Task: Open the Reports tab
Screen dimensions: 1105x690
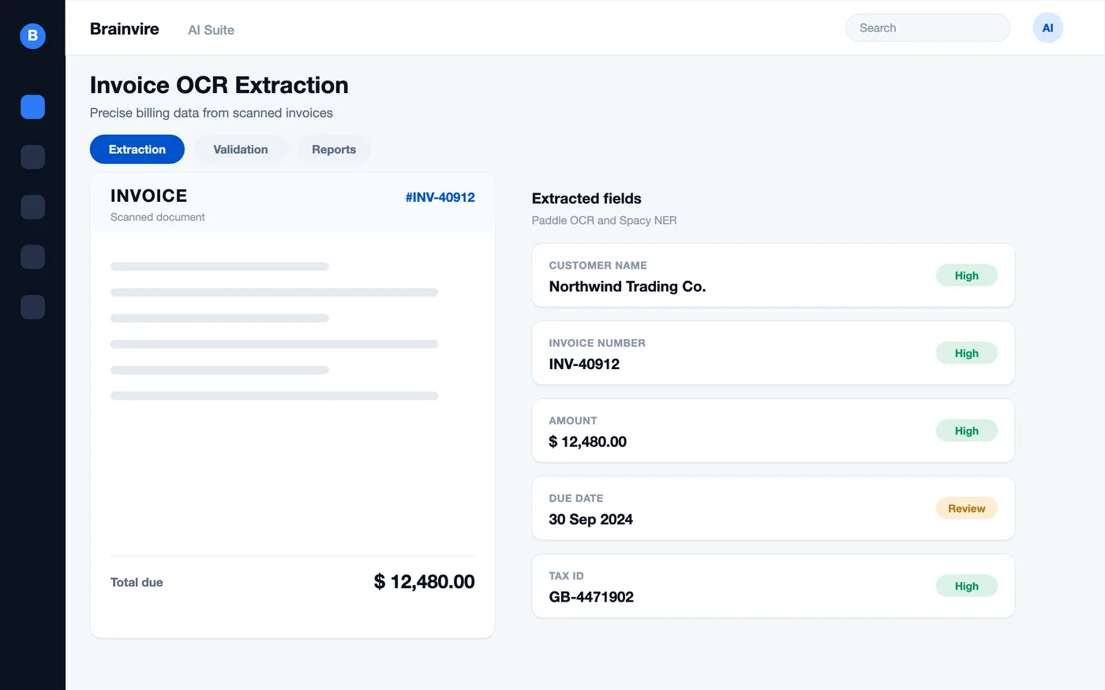Action: point(334,149)
